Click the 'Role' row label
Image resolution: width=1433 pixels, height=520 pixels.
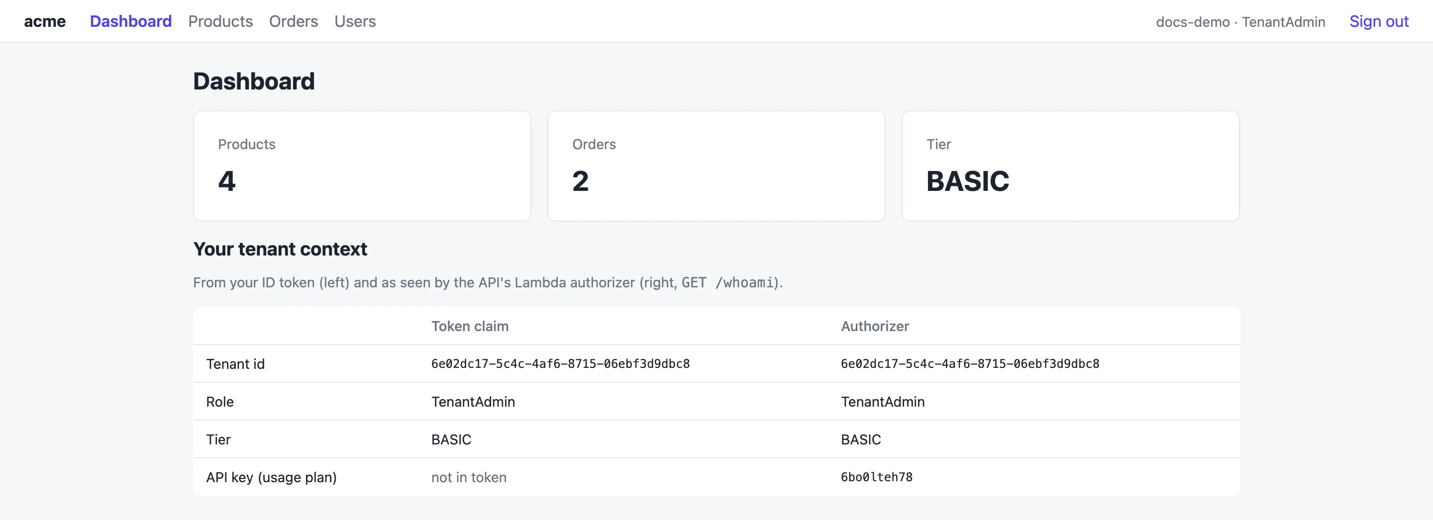tap(220, 402)
